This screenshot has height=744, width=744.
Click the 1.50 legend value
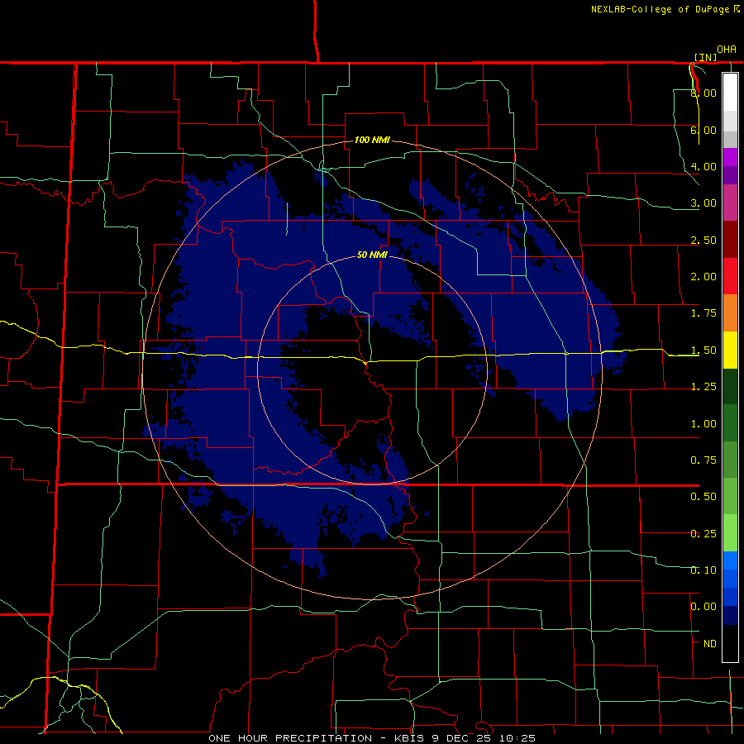tap(703, 351)
